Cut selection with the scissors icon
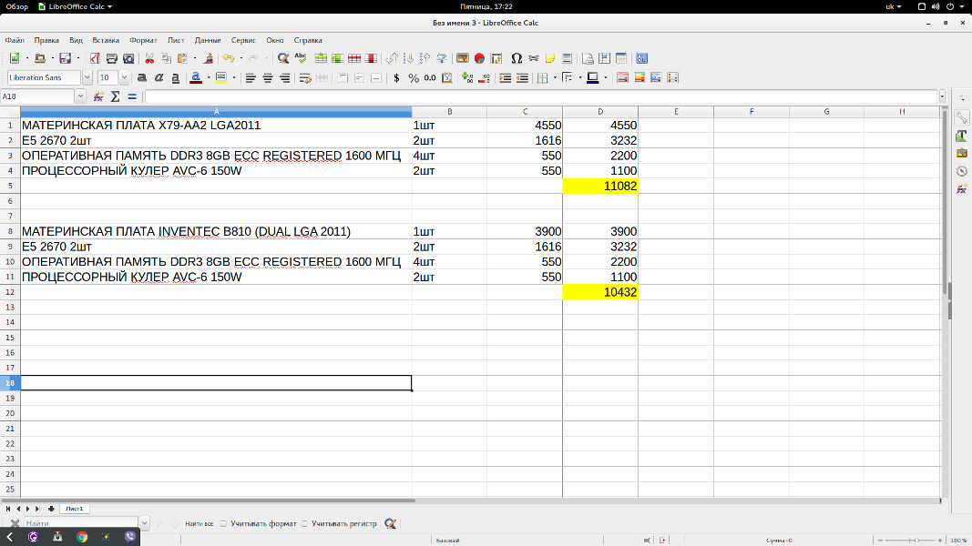The width and height of the screenshot is (972, 546). [149, 58]
